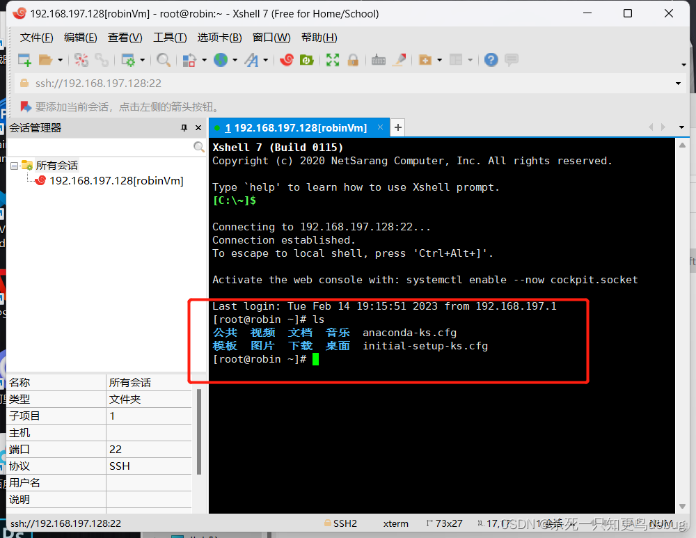This screenshot has width=696, height=538.
Task: Click the tab scroll left arrow
Action: (x=651, y=127)
